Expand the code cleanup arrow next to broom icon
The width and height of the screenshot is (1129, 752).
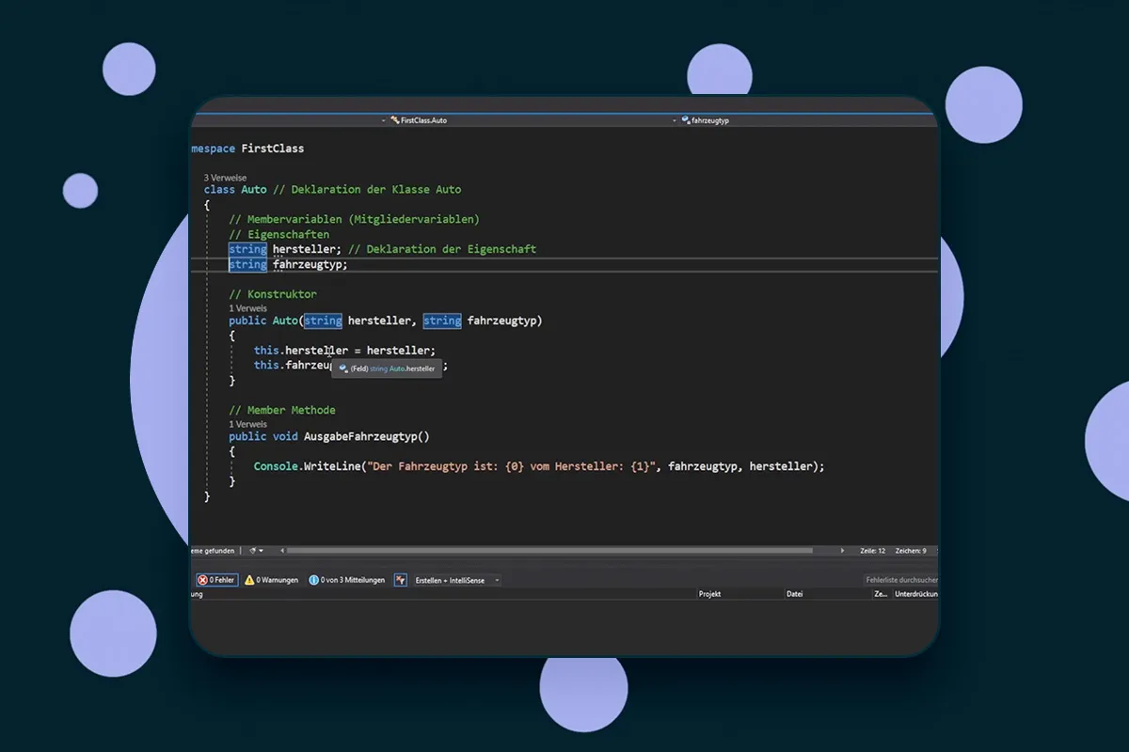pyautogui.click(x=262, y=551)
